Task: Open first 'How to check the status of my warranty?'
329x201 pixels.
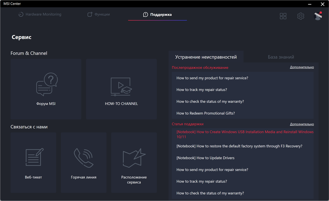Action: (x=210, y=102)
